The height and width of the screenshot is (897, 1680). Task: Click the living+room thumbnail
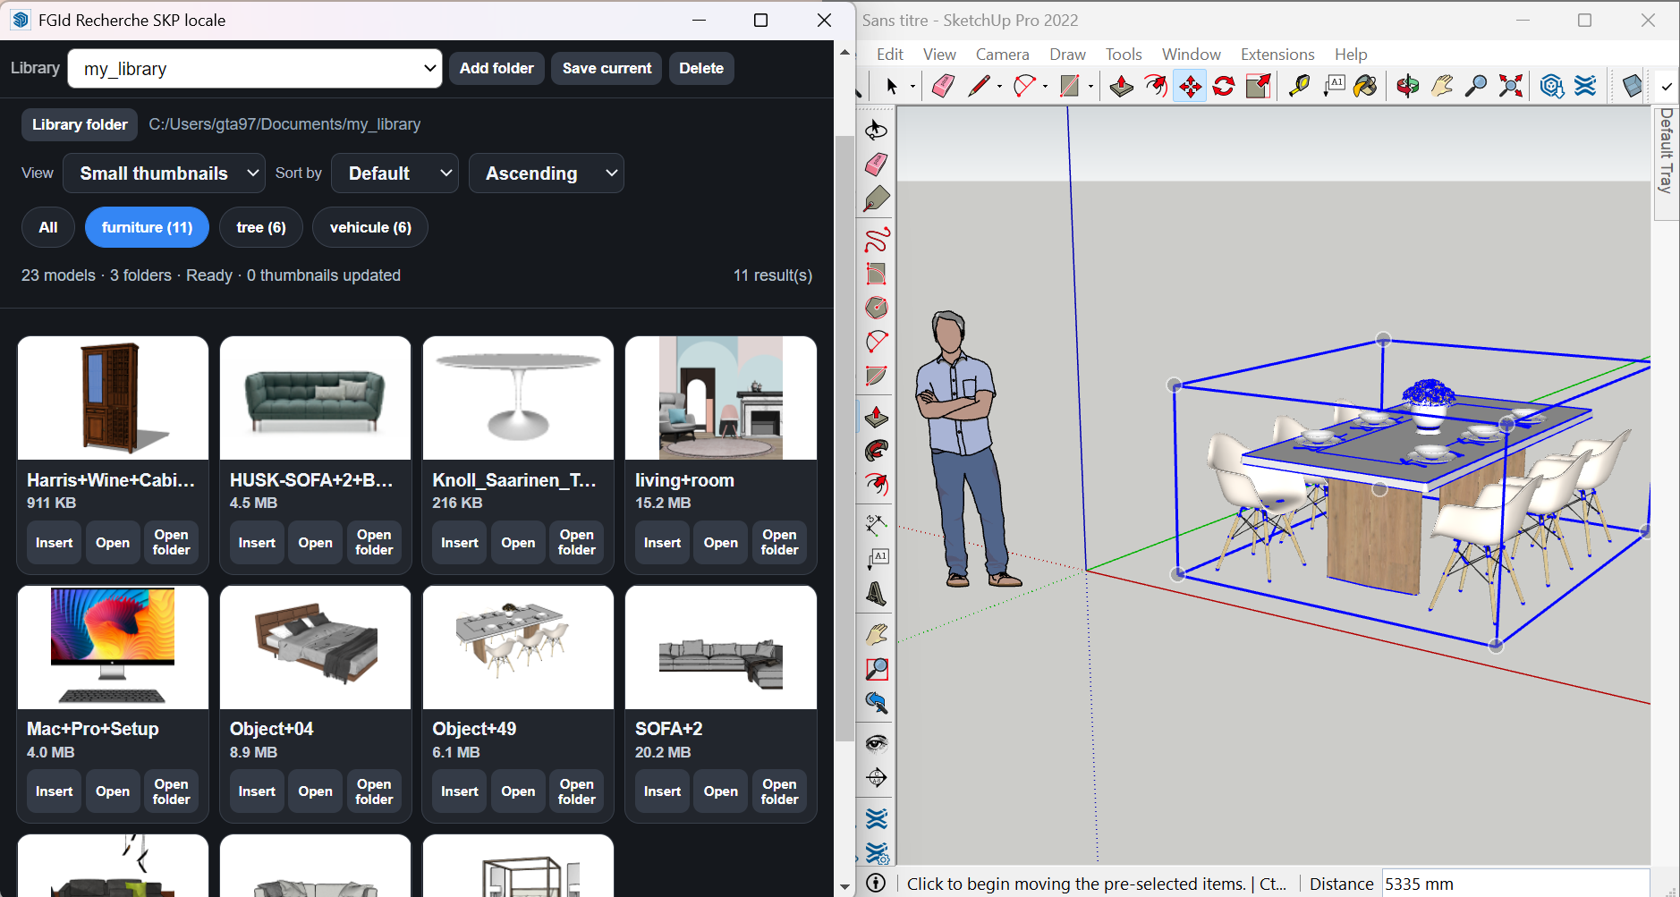[x=721, y=398]
